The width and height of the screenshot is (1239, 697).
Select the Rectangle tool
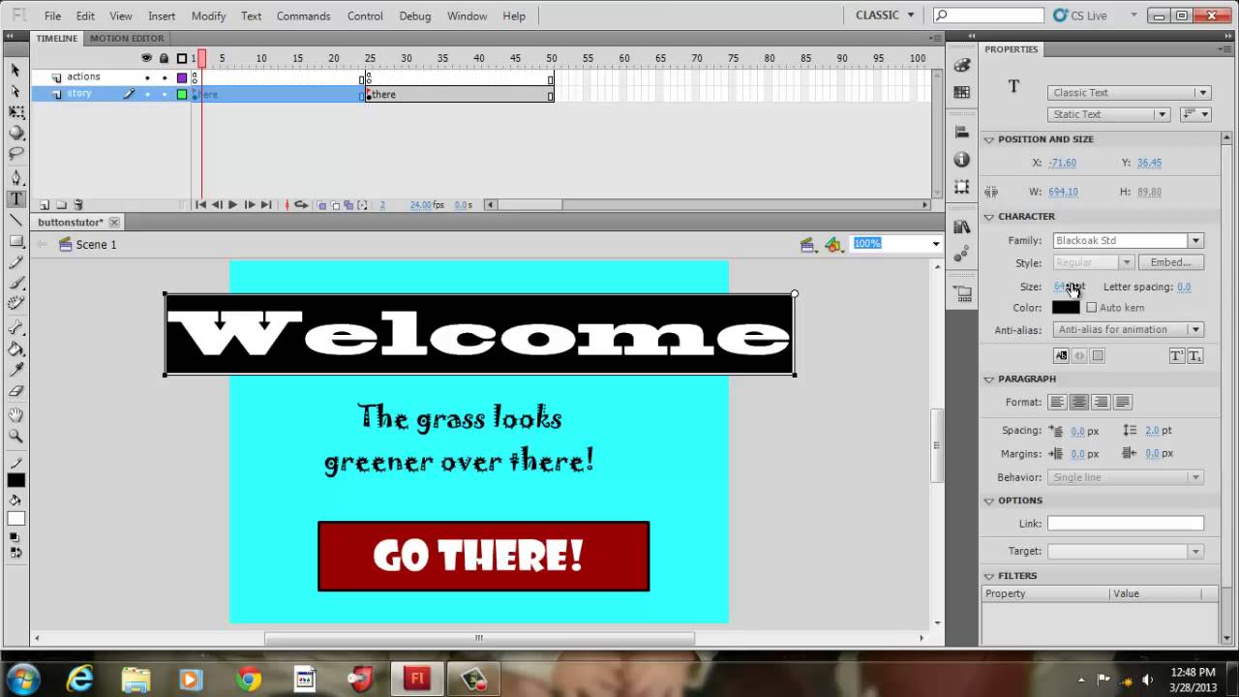click(x=15, y=241)
